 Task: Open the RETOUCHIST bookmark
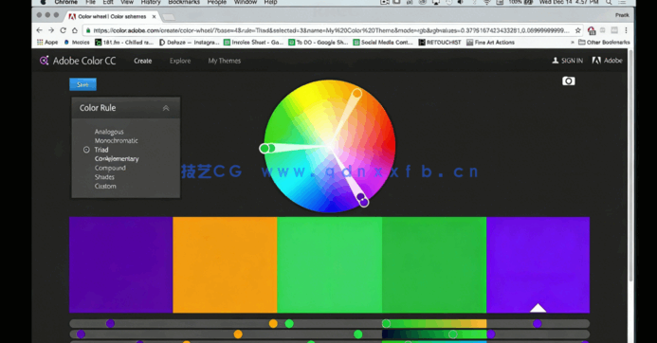click(440, 43)
